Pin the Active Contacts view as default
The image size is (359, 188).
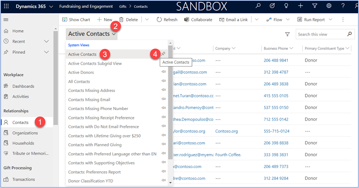[x=163, y=54]
